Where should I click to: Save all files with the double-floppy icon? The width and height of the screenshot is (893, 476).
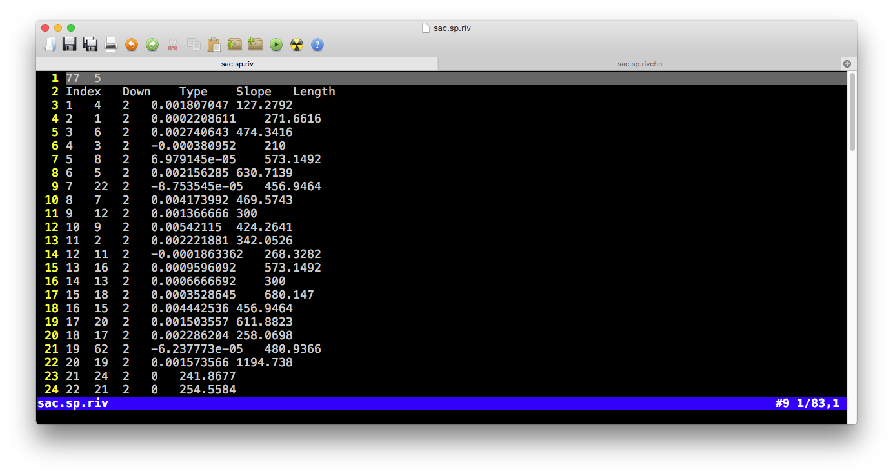[x=90, y=45]
